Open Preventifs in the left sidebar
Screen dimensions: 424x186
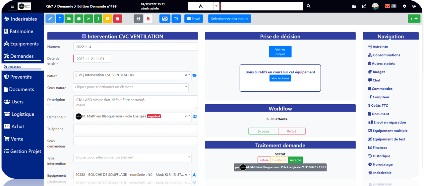tap(21, 77)
